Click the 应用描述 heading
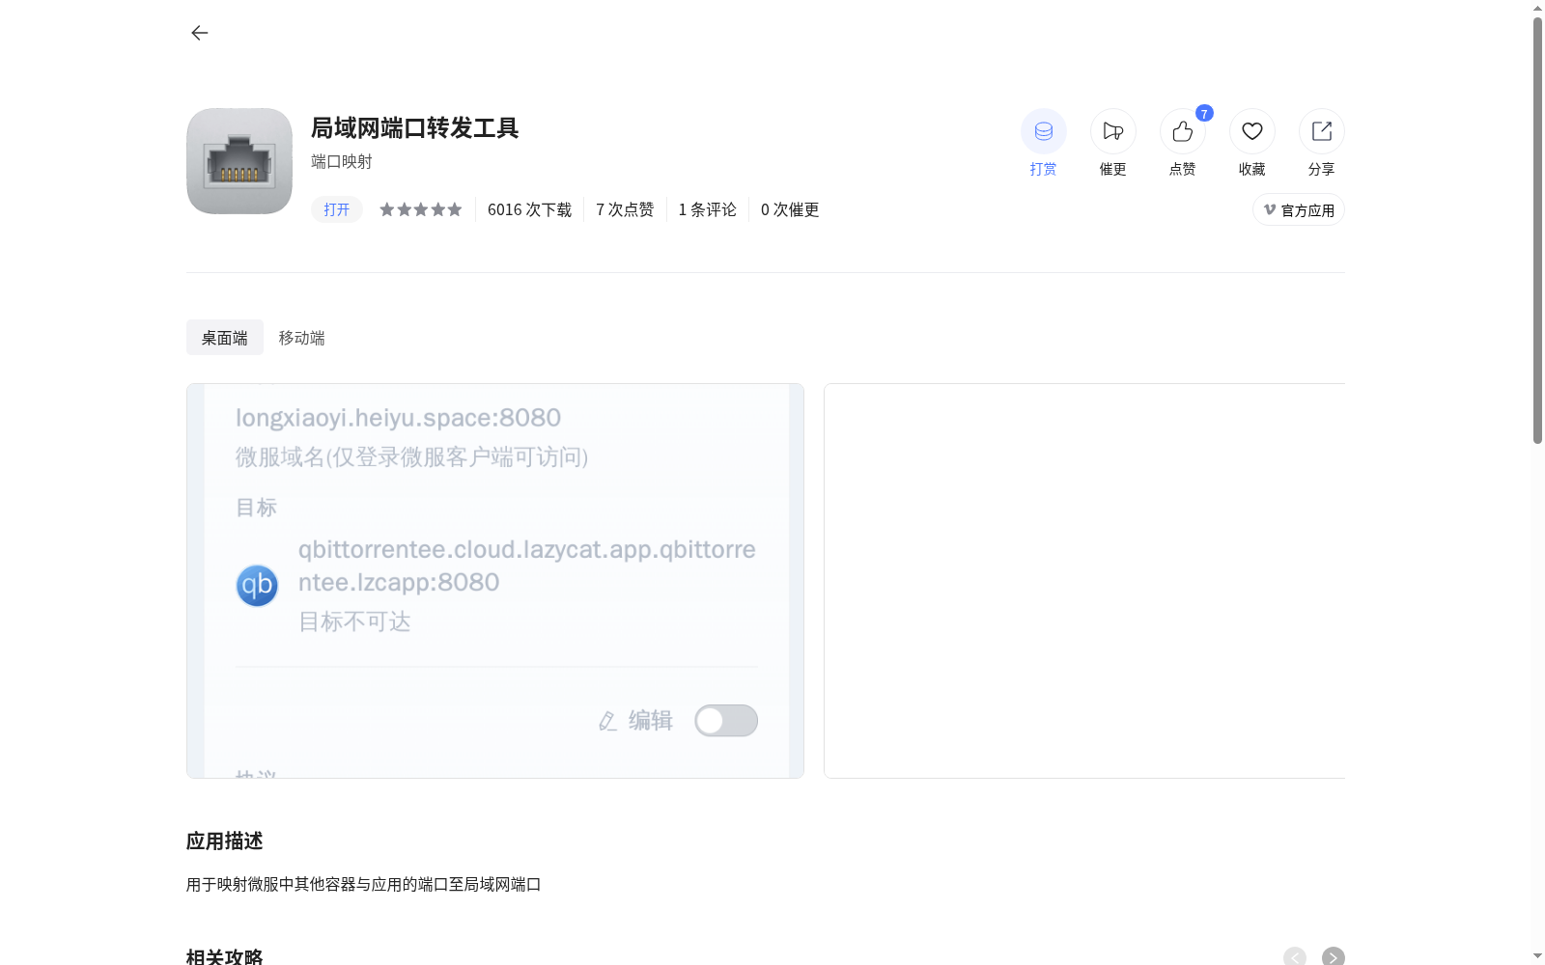The width and height of the screenshot is (1545, 965). (x=225, y=841)
